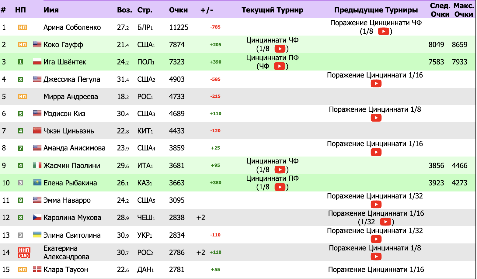
Task: Click Elina Svitolina's YouTube icon
Action: [376, 239]
